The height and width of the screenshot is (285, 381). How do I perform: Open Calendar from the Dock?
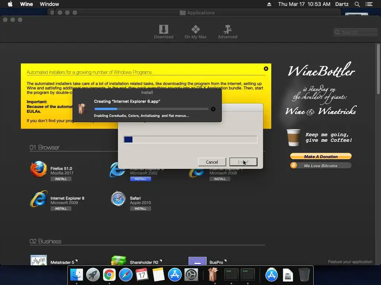[x=142, y=275]
